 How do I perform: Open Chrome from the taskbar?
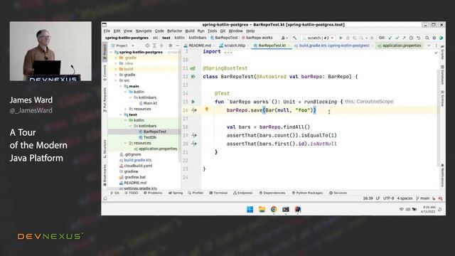pos(274,210)
